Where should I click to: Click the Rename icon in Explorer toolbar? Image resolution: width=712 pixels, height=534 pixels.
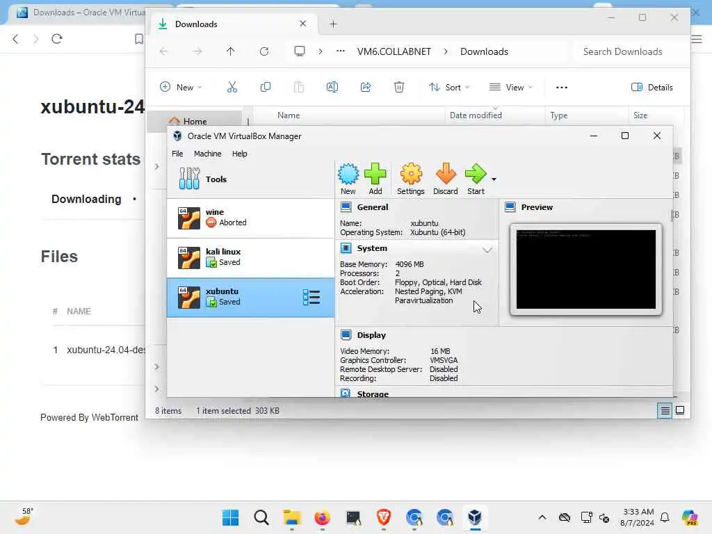(332, 87)
